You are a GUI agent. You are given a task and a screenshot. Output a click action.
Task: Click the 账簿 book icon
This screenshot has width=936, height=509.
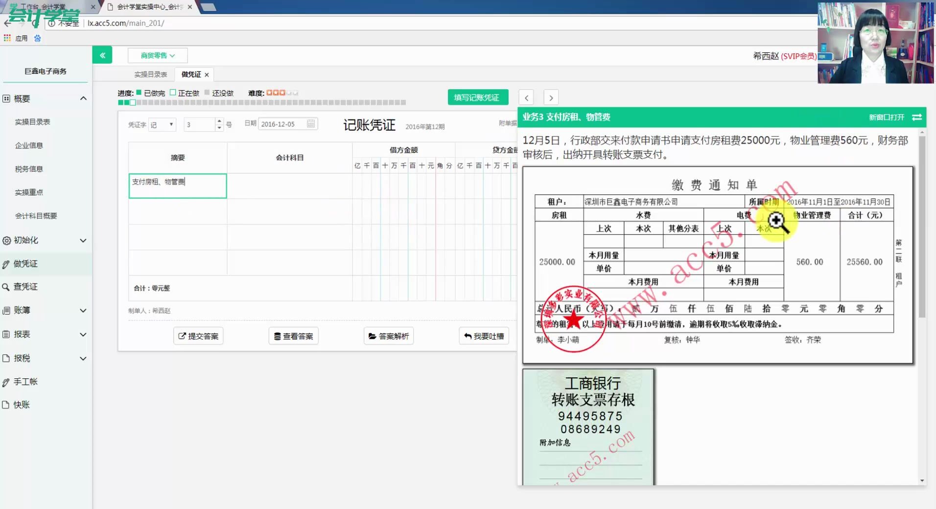[6, 310]
